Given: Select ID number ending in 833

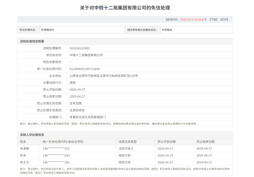Looking at the screenshot, I should [56, 155].
